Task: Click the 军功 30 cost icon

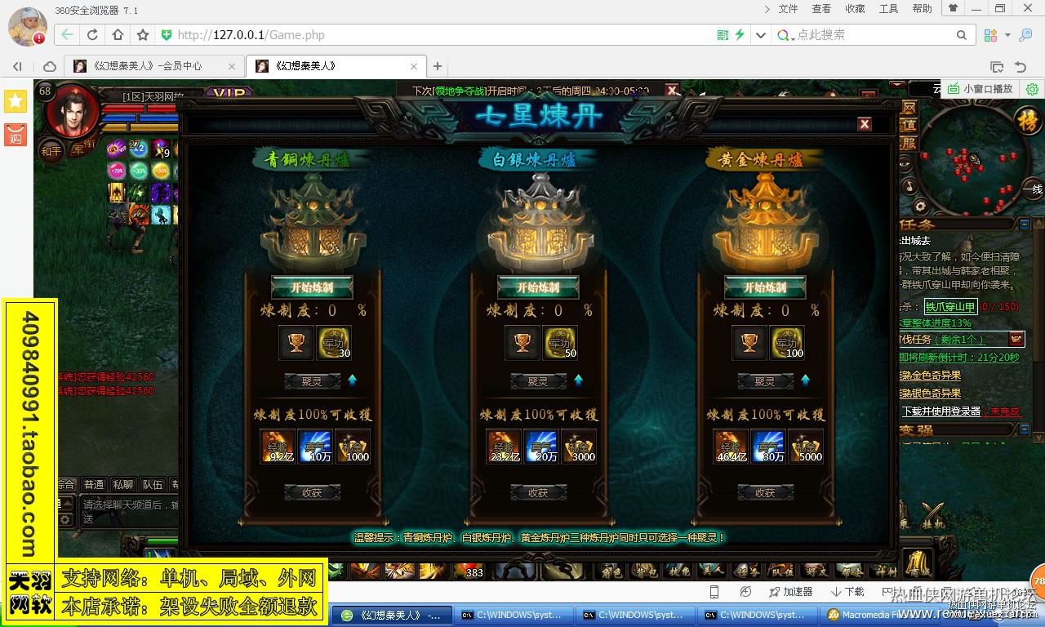Action: [x=333, y=343]
